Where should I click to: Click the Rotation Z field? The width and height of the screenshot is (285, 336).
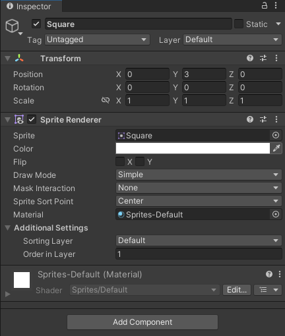coord(260,88)
